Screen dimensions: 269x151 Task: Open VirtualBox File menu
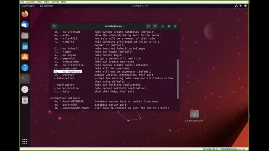pos(22,2)
